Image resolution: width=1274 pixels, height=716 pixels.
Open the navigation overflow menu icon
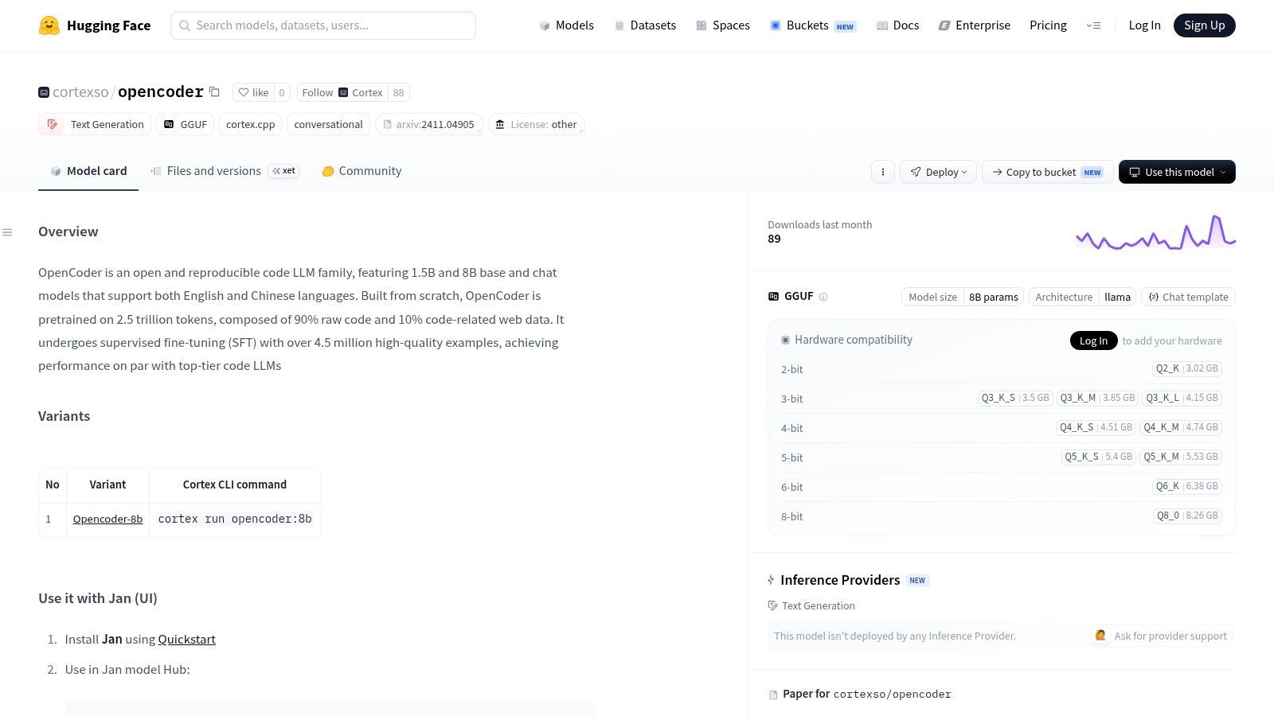coord(1093,25)
